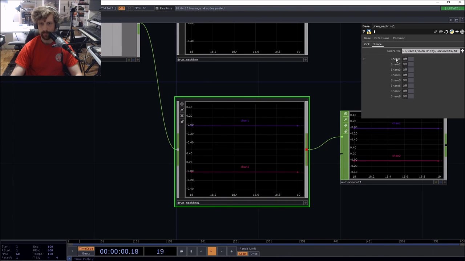
Task: Click the plus icon at upper drum_machine name bar
Action: [x=306, y=59]
